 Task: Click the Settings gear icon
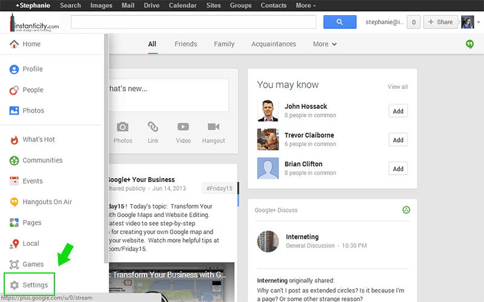14,285
